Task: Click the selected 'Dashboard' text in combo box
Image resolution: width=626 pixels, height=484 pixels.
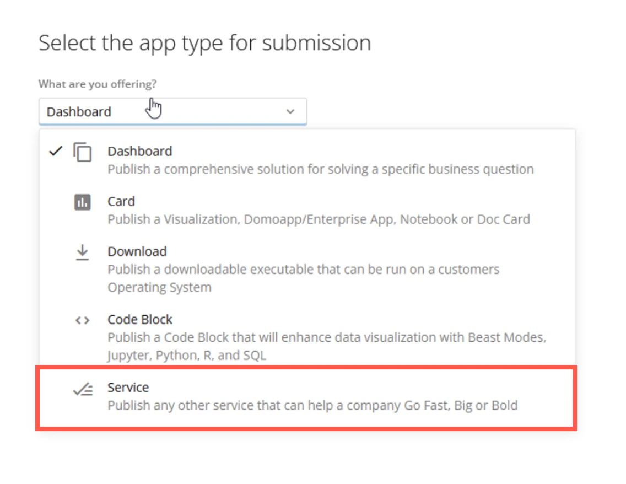Action: 79,112
